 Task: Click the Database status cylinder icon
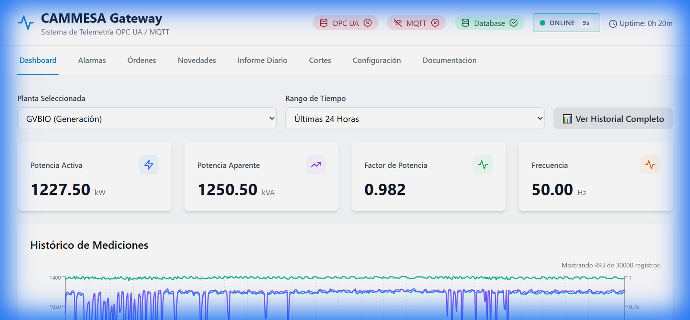click(465, 23)
